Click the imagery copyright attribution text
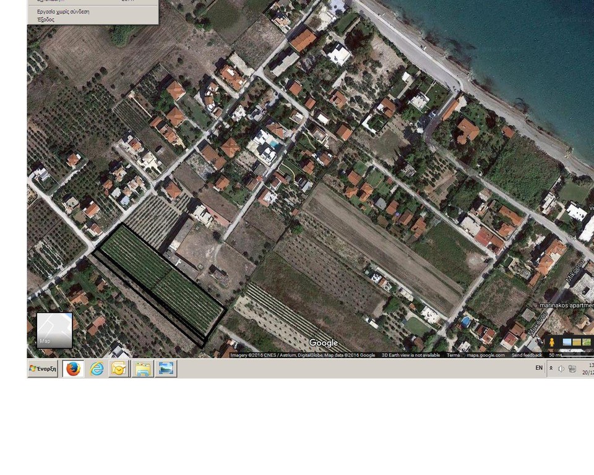Viewport: 594px width, 475px height. tap(303, 355)
